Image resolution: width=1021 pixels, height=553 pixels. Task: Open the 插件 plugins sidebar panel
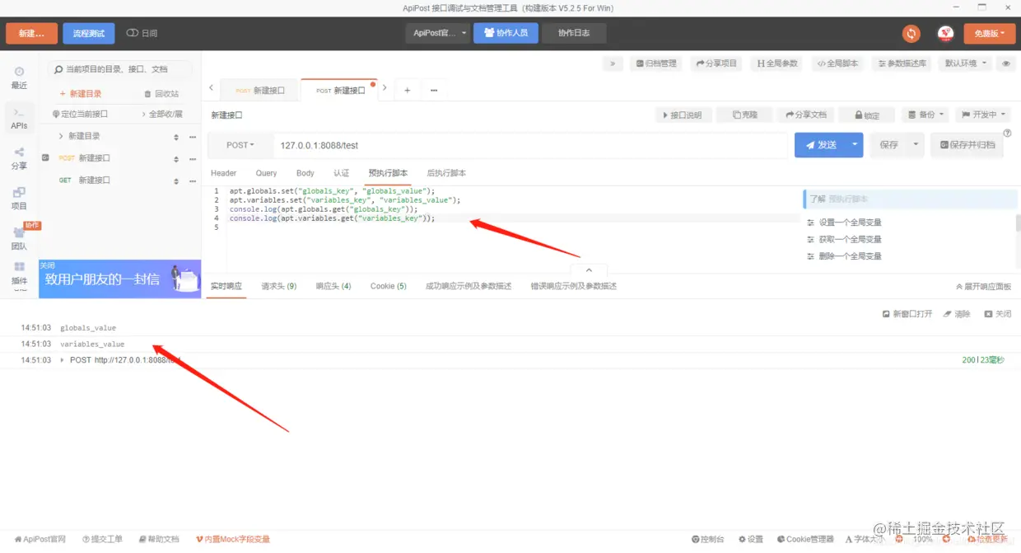point(19,274)
